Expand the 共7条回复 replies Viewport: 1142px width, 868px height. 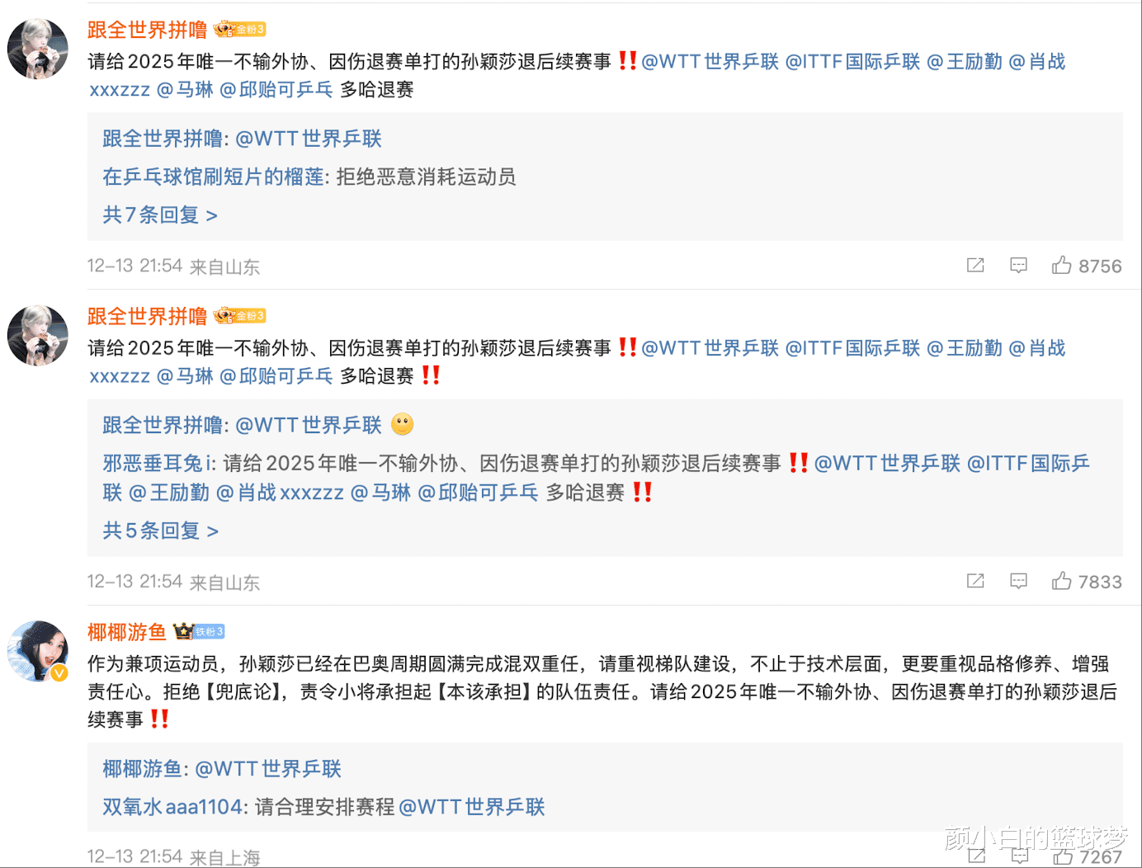coord(160,215)
